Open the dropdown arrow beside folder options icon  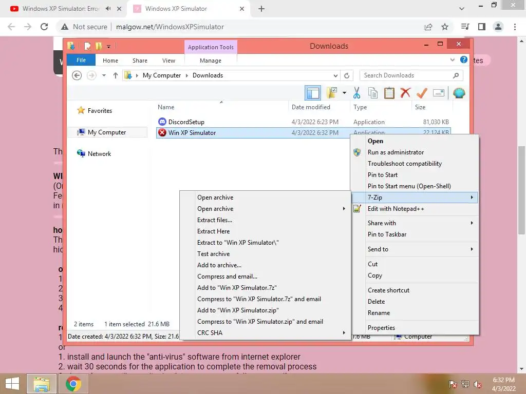[344, 93]
